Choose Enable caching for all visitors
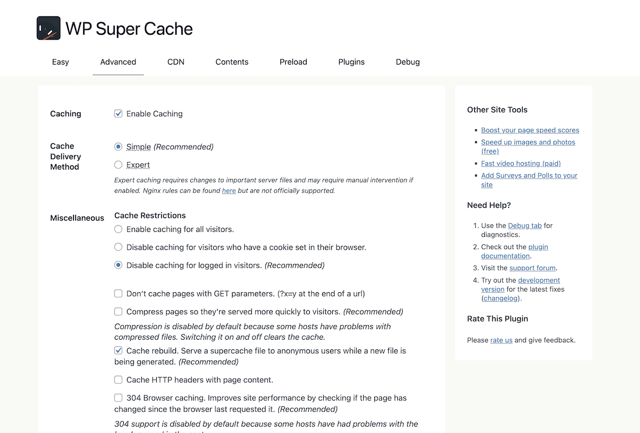Viewport: 640px width, 433px height. tap(118, 229)
